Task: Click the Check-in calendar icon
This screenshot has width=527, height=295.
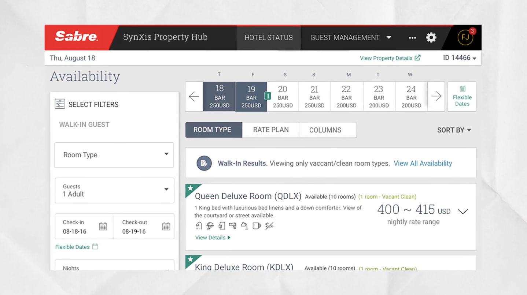Action: coord(103,227)
